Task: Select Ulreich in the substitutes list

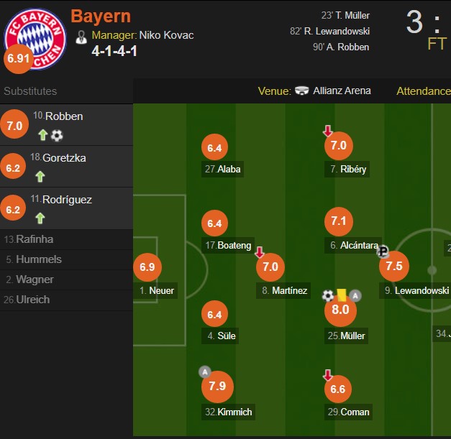Action: coord(33,300)
